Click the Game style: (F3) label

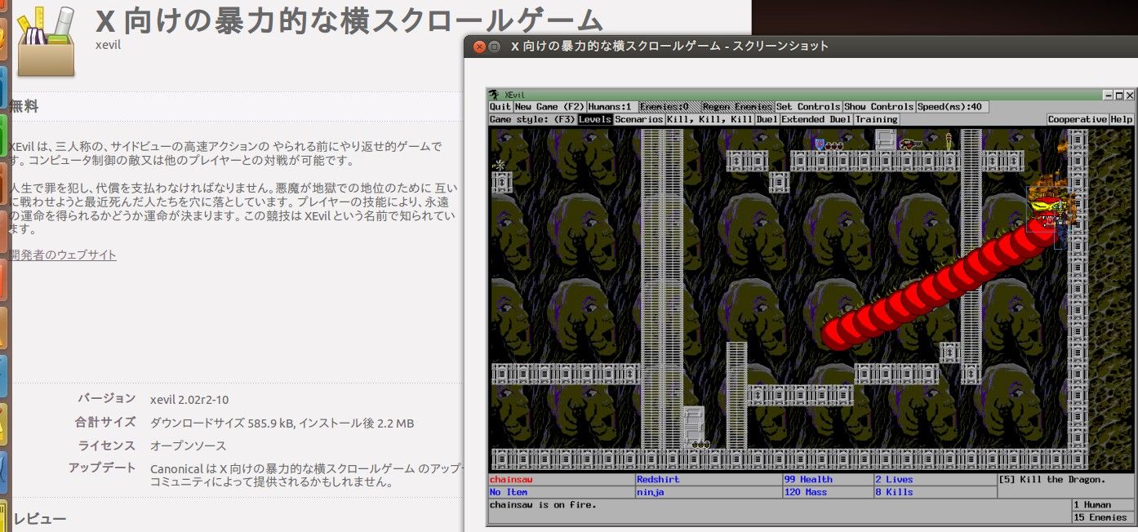point(533,119)
